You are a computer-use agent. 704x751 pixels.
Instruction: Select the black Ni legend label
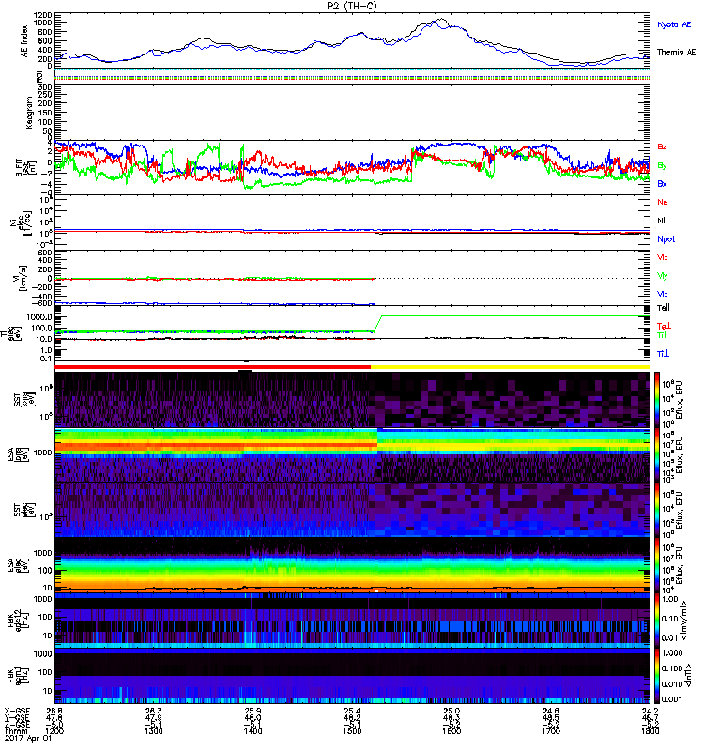point(661,221)
